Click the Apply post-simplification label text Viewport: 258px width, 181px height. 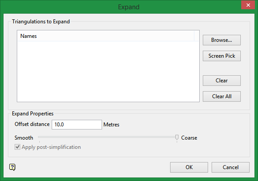[x=51, y=147]
